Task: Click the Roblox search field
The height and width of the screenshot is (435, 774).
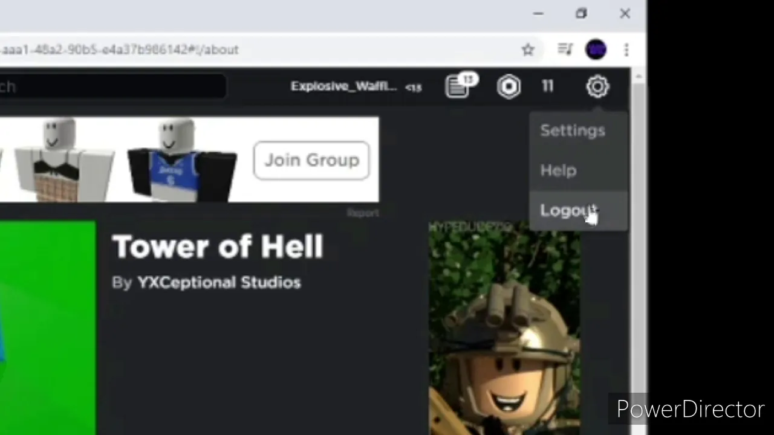Action: coord(113,86)
